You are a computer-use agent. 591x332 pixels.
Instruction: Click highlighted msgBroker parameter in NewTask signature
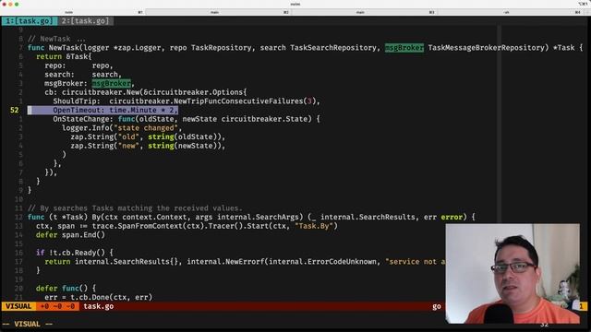coord(404,48)
